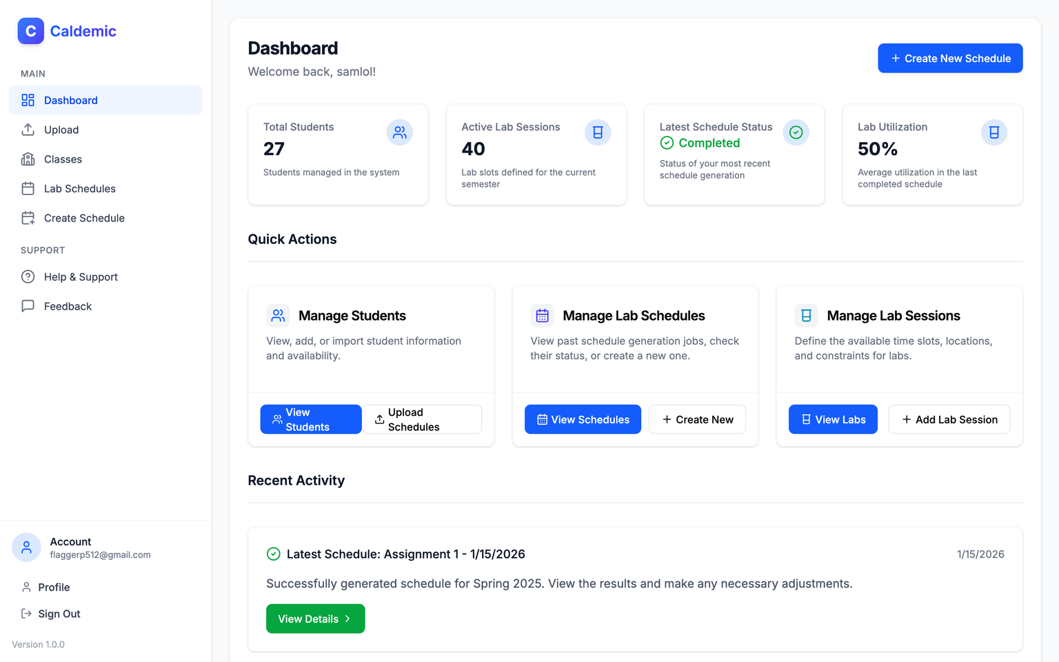Click the Active Lab Sessions beaker icon
The width and height of the screenshot is (1059, 662).
point(598,132)
